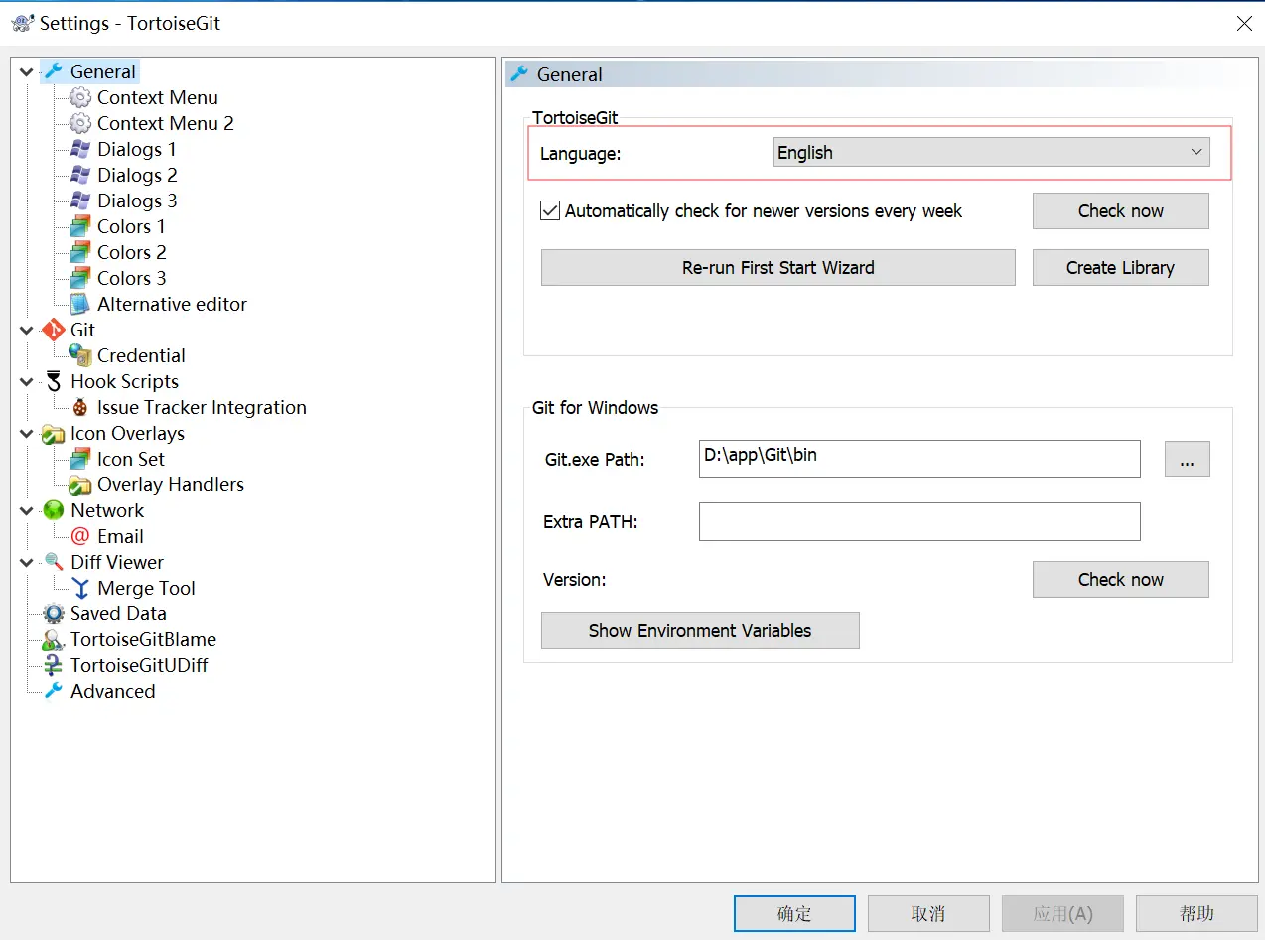Click the icon beside TortoiseGitBlame

pyautogui.click(x=53, y=639)
